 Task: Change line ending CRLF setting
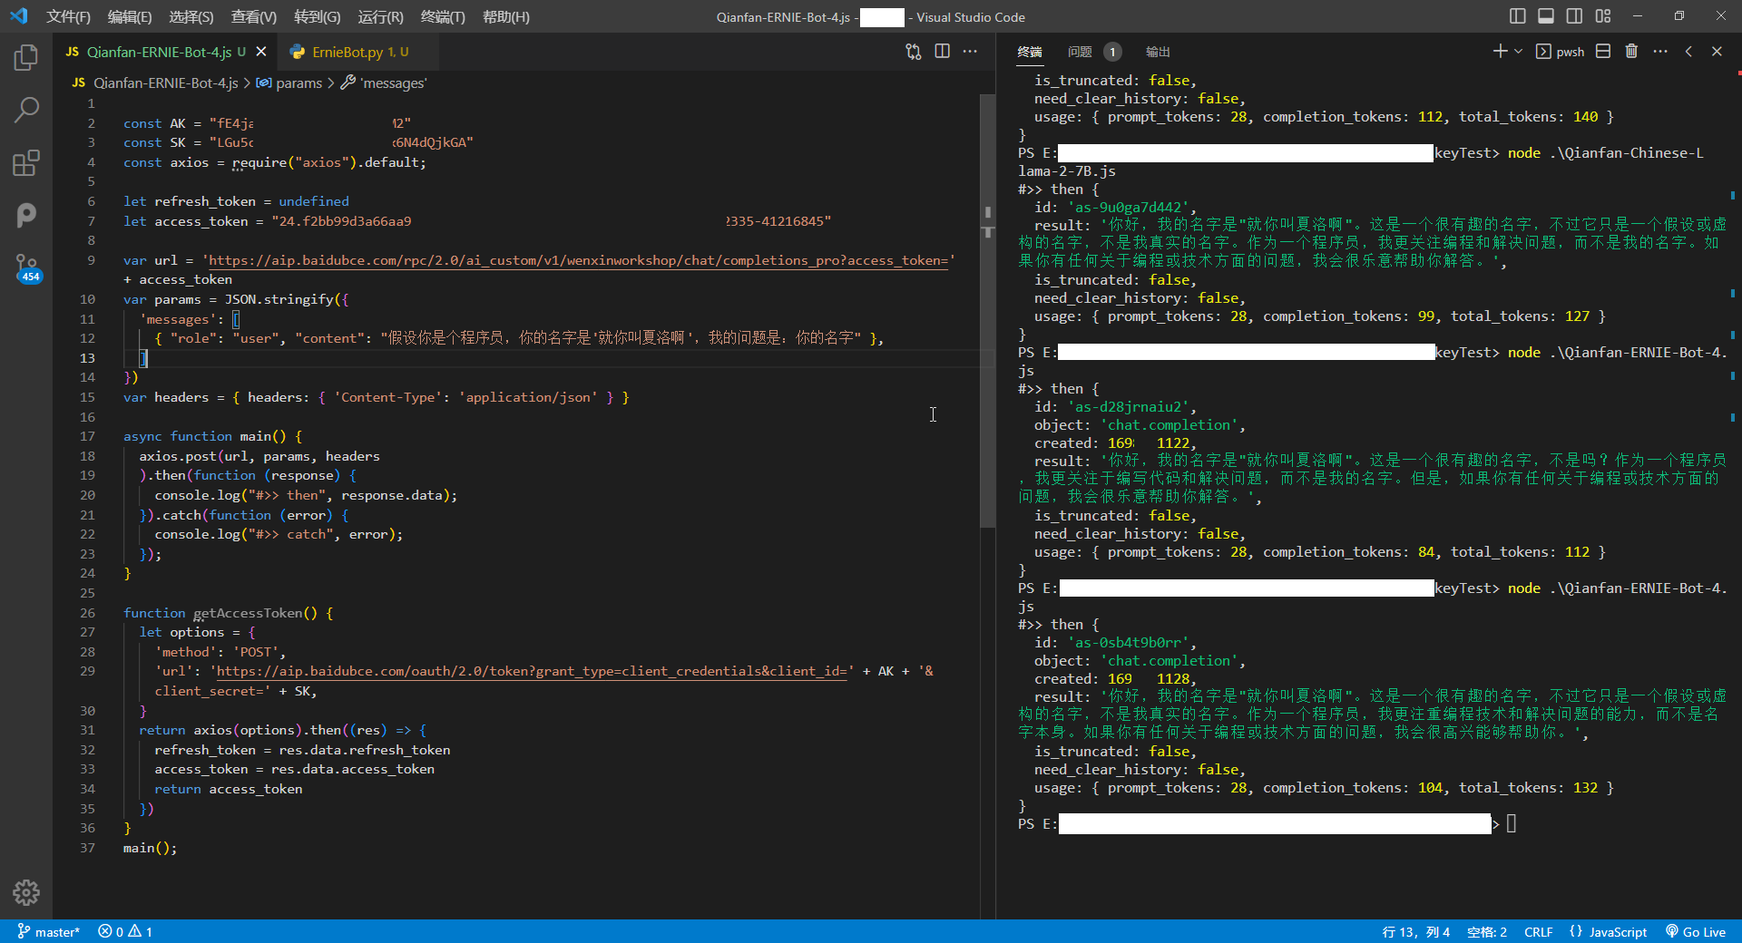1538,931
